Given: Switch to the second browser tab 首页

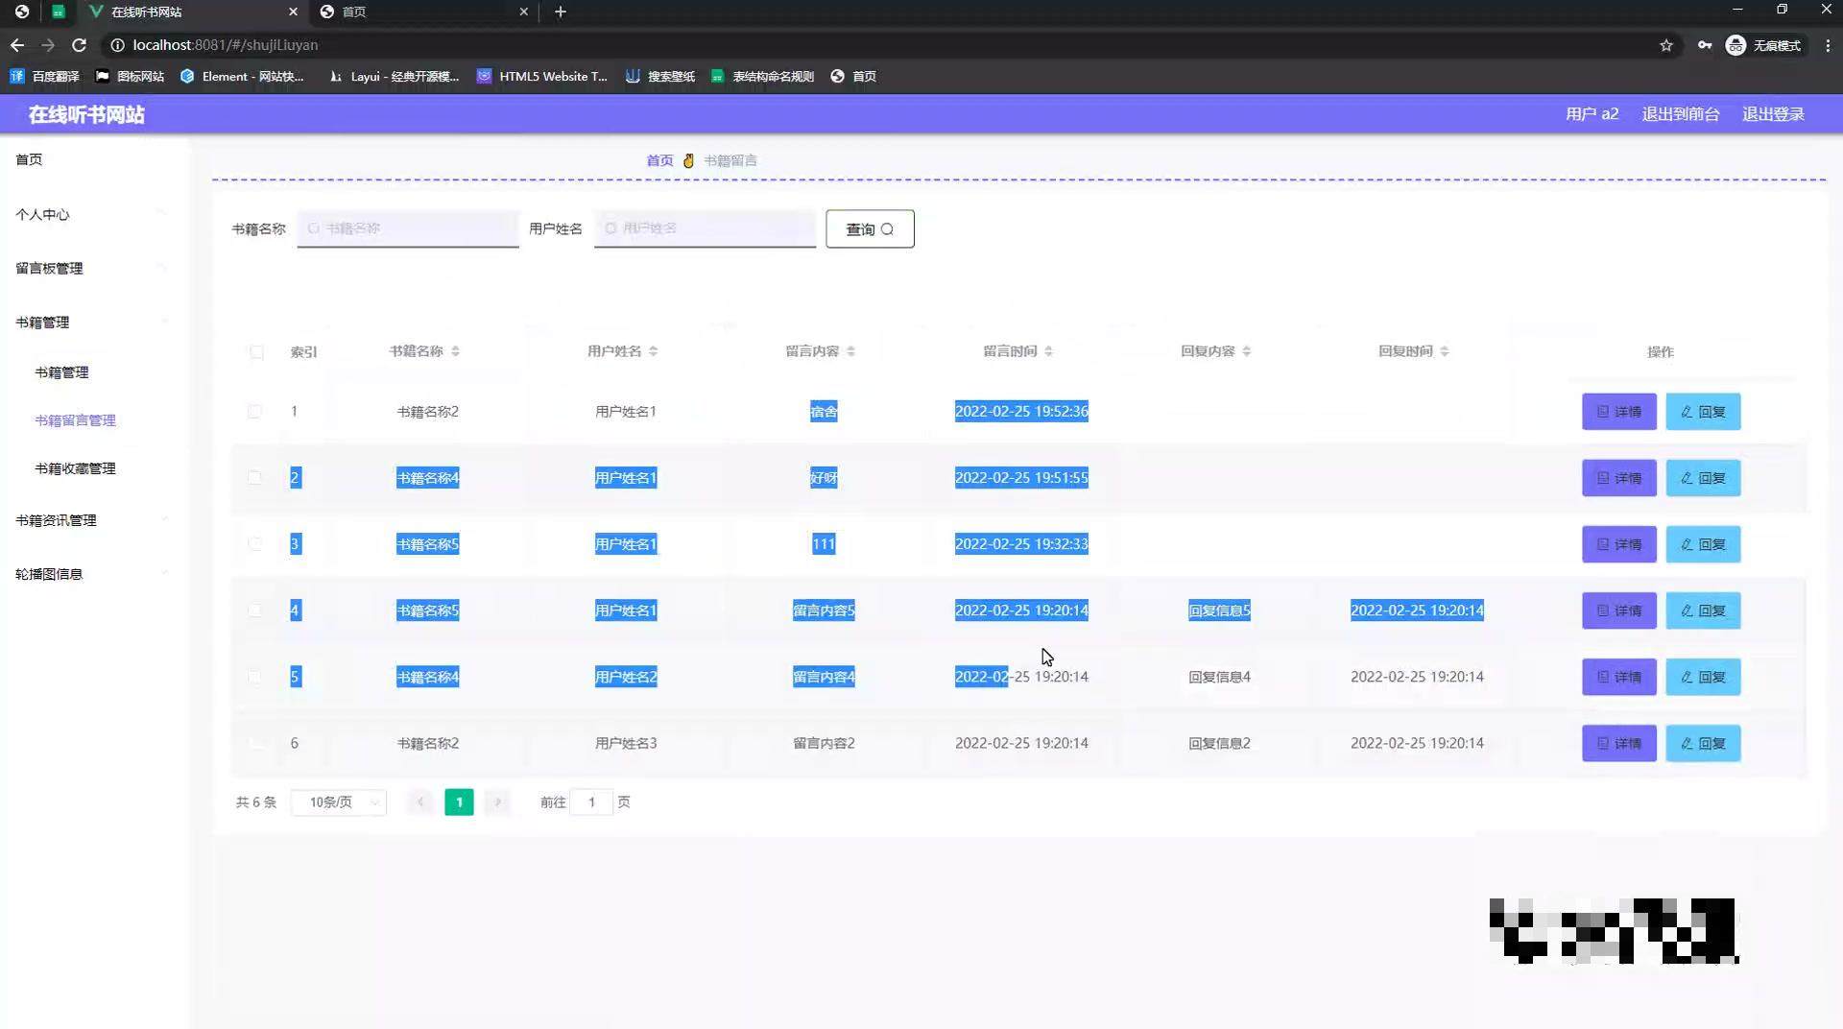Looking at the screenshot, I should pyautogui.click(x=422, y=12).
